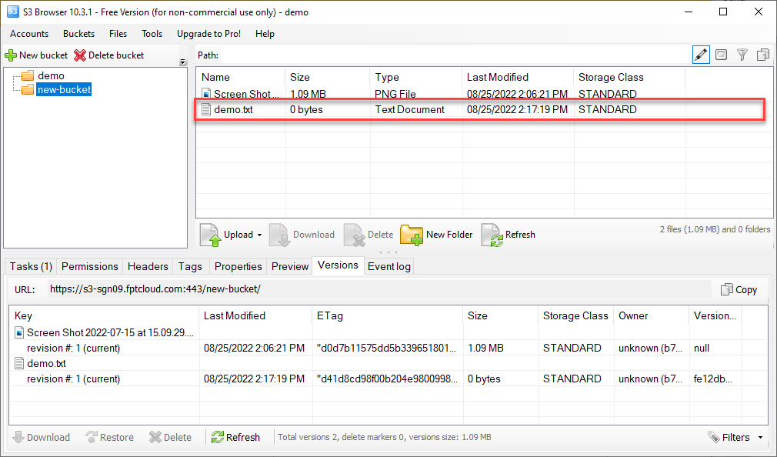Click the toolbar overflow chevron below Delete bucket

tap(182, 59)
